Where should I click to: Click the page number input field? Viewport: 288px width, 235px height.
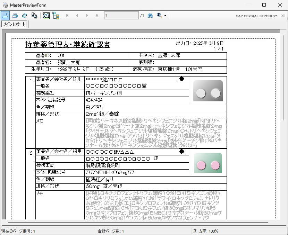tap(121, 16)
